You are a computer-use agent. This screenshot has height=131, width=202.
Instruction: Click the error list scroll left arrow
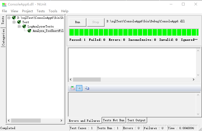coord(71,79)
